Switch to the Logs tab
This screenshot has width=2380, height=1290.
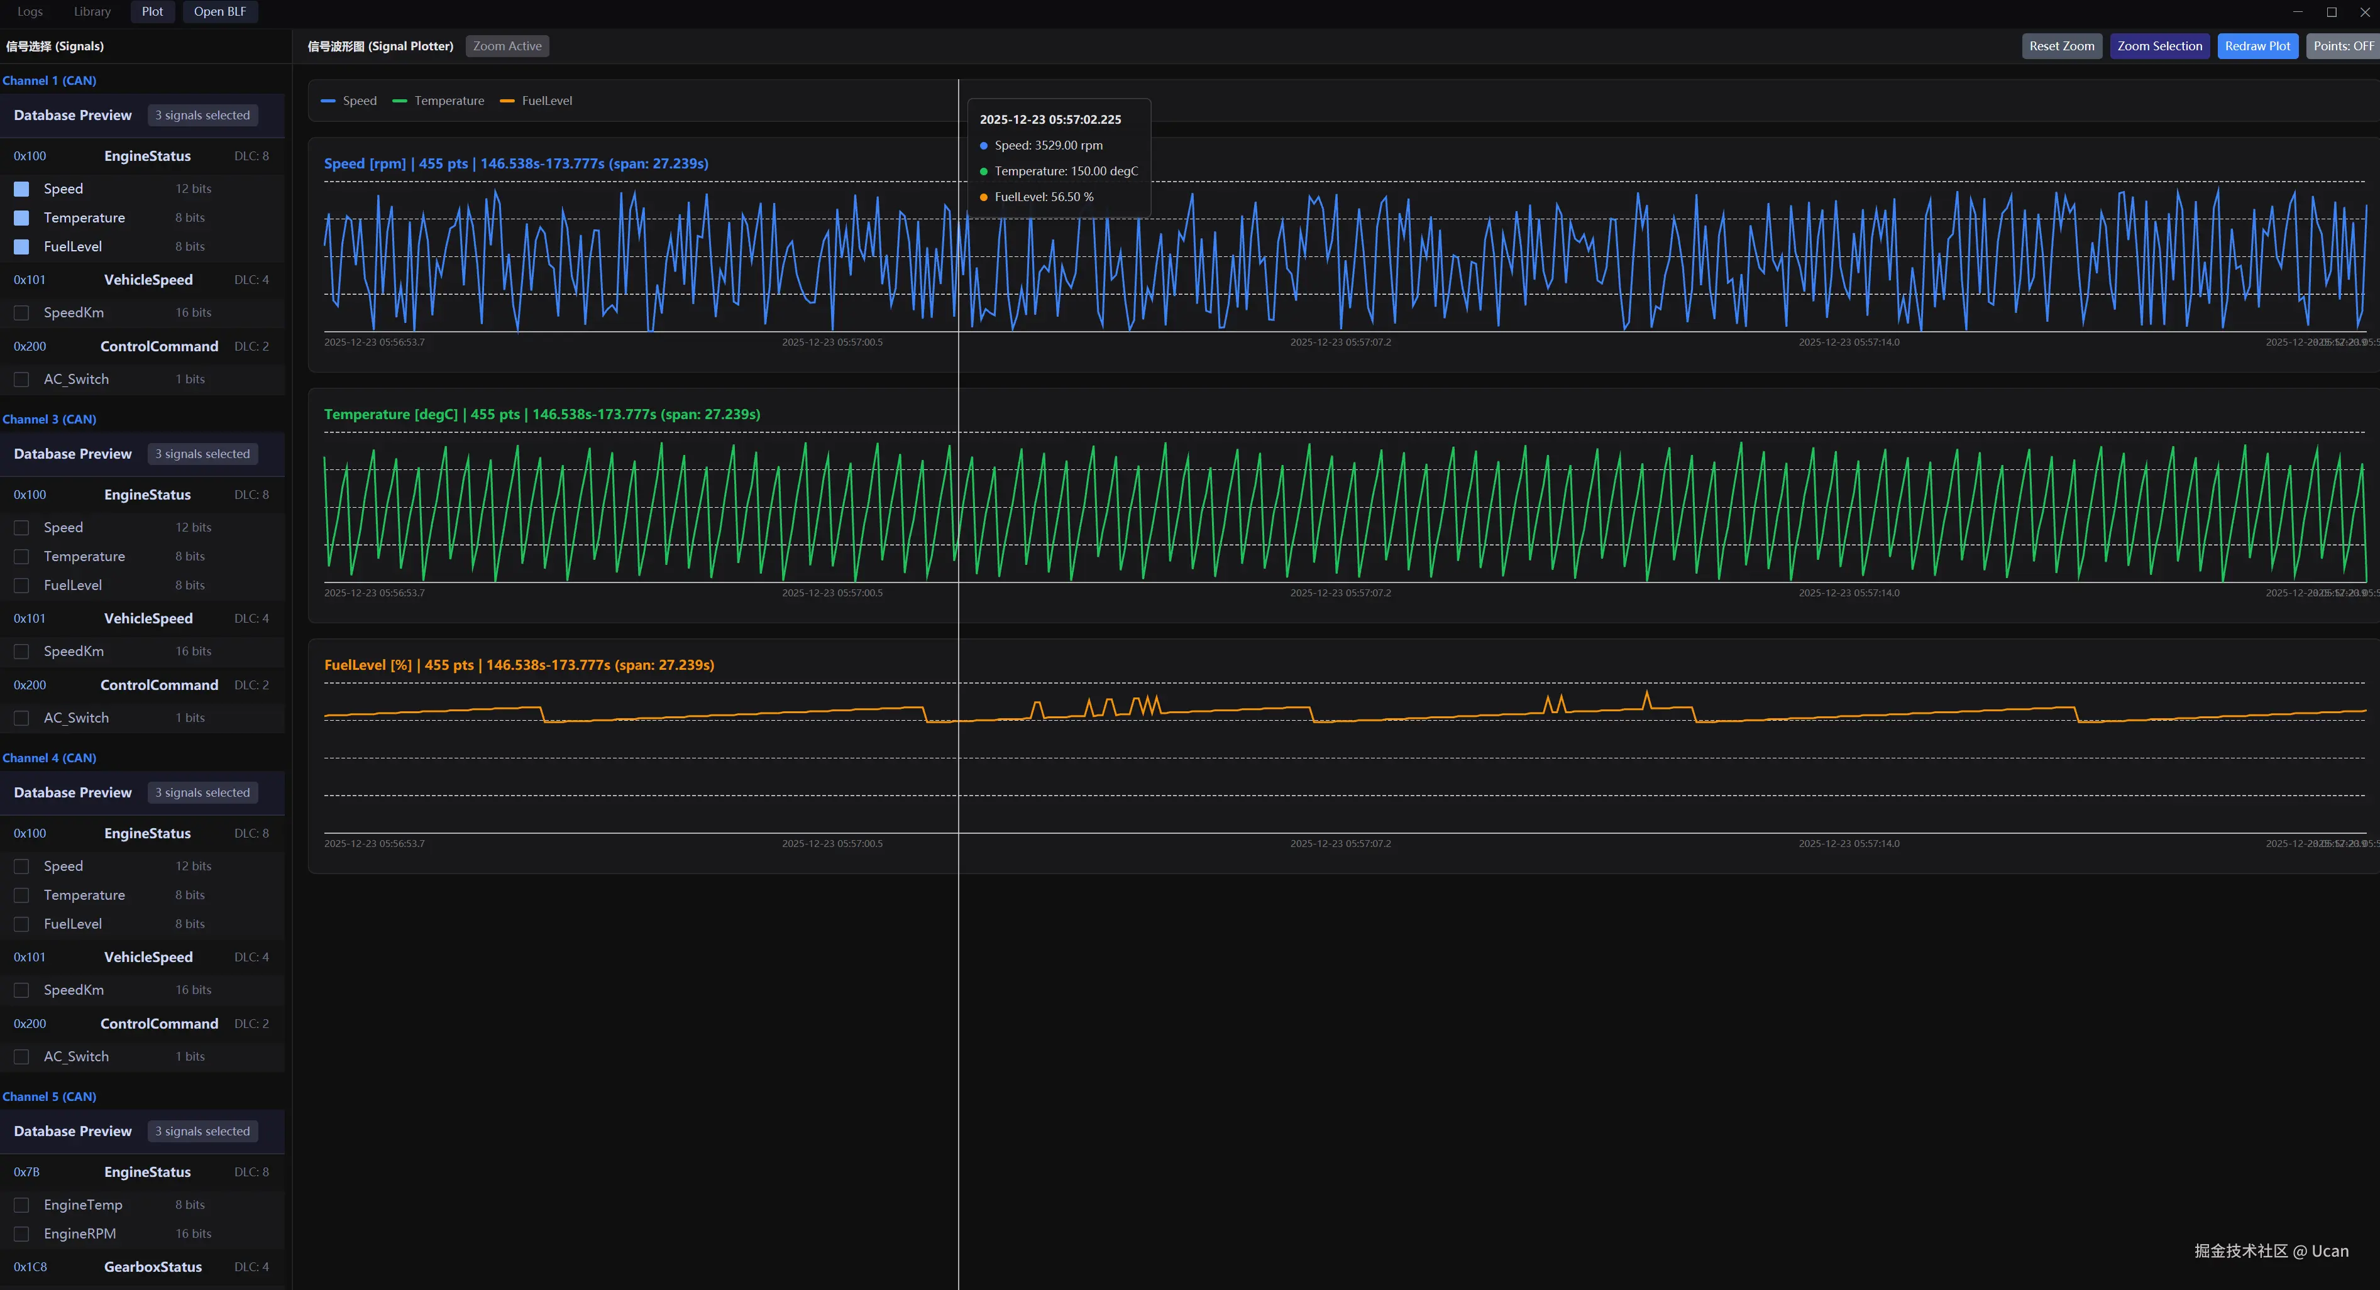pyautogui.click(x=30, y=12)
